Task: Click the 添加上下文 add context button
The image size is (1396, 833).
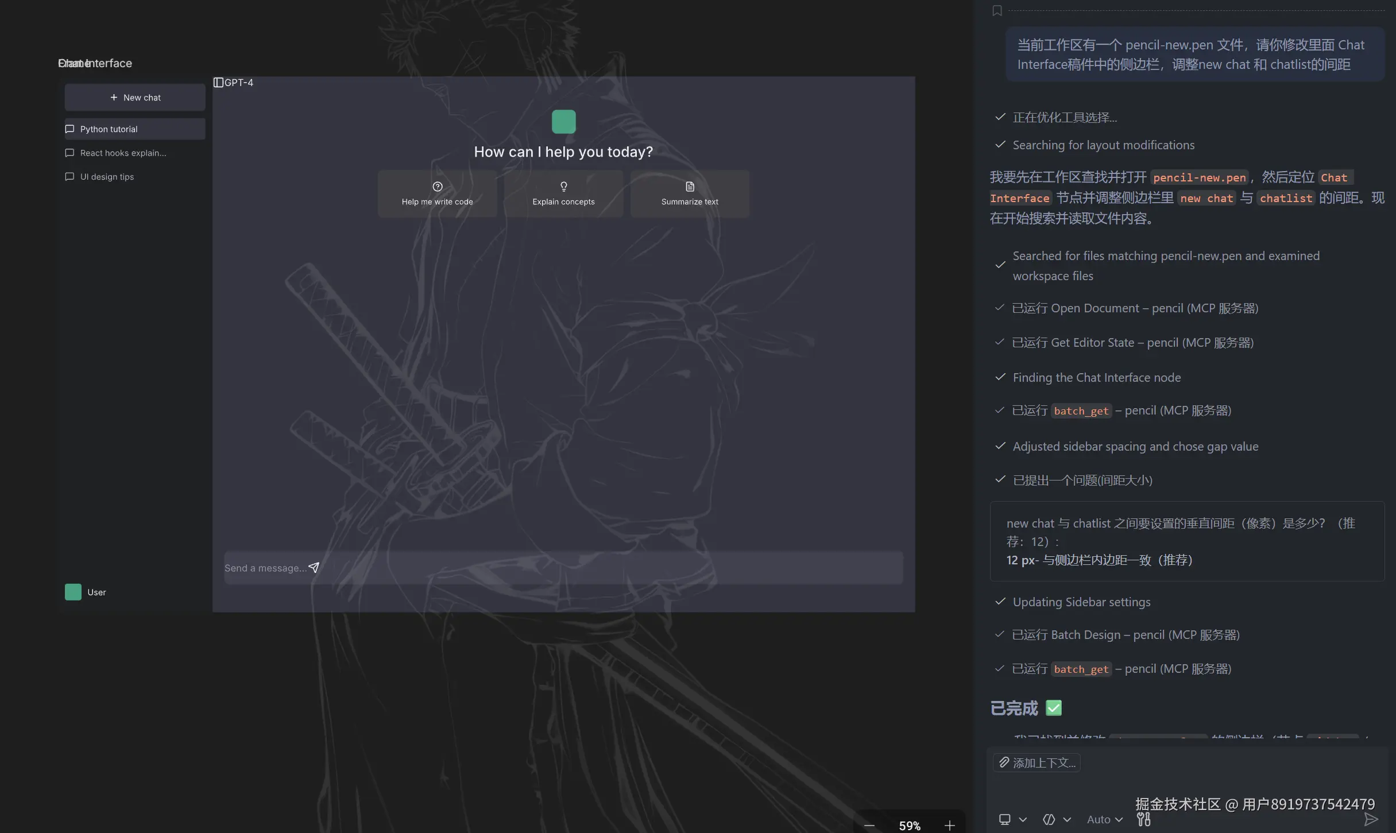Action: 1037,763
